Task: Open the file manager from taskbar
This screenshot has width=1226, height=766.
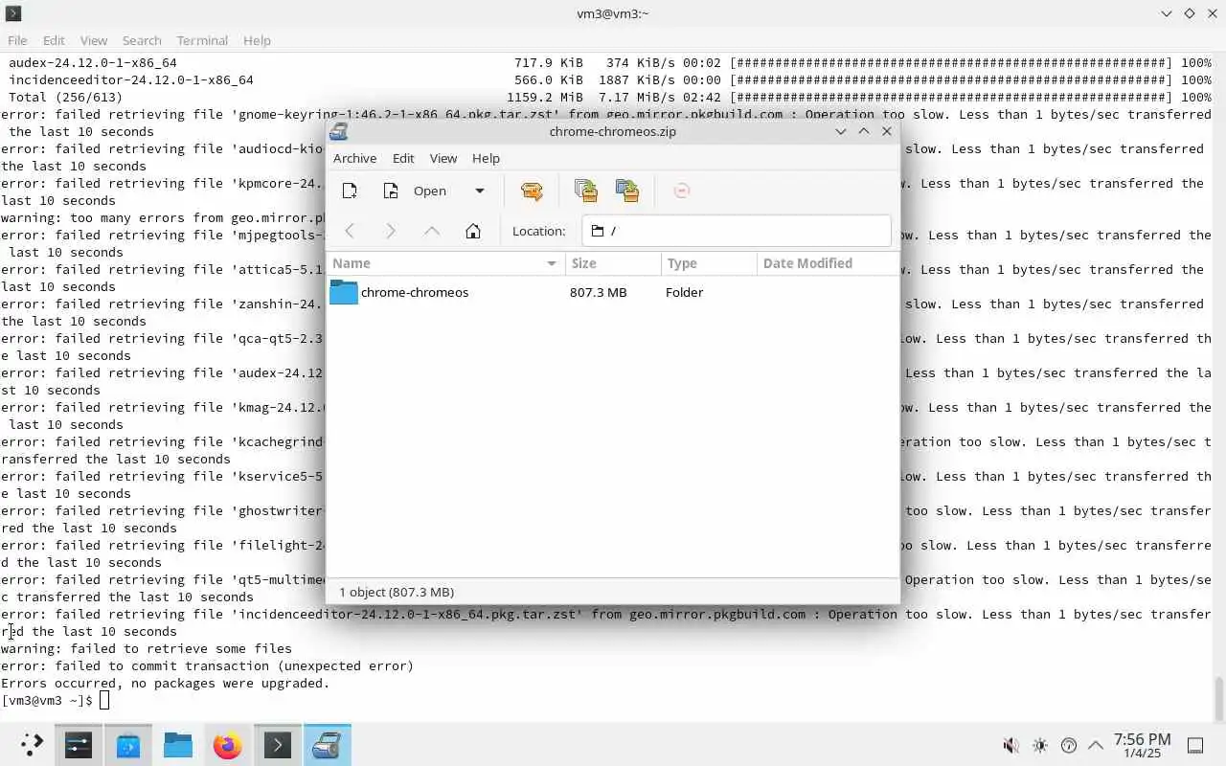Action: (178, 745)
